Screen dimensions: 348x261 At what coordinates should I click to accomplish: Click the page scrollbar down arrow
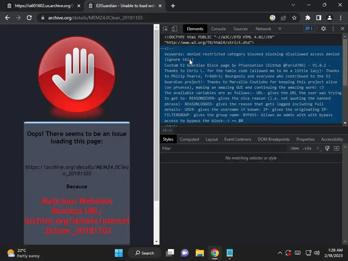tap(156, 242)
